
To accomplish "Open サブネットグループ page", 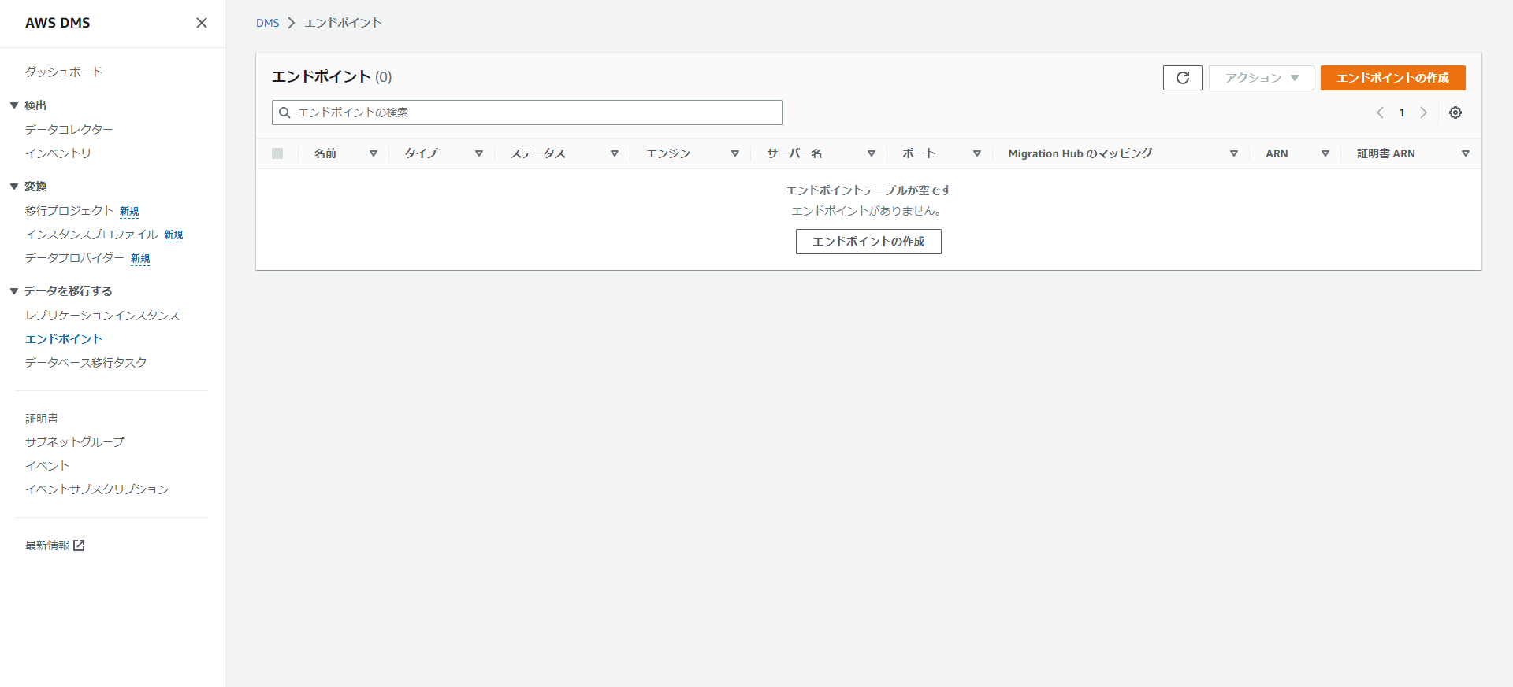I will pos(75,442).
